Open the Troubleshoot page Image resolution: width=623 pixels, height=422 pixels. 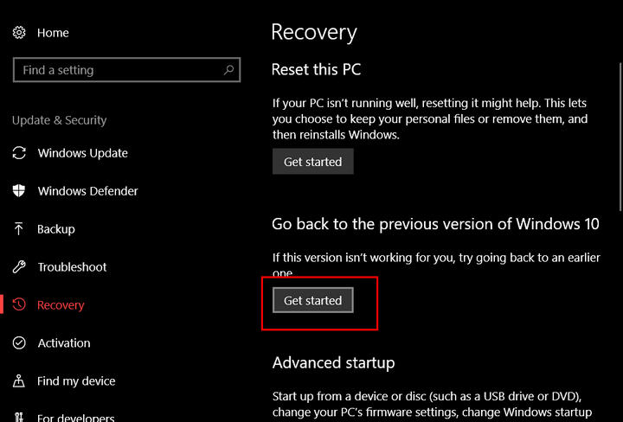click(x=72, y=267)
